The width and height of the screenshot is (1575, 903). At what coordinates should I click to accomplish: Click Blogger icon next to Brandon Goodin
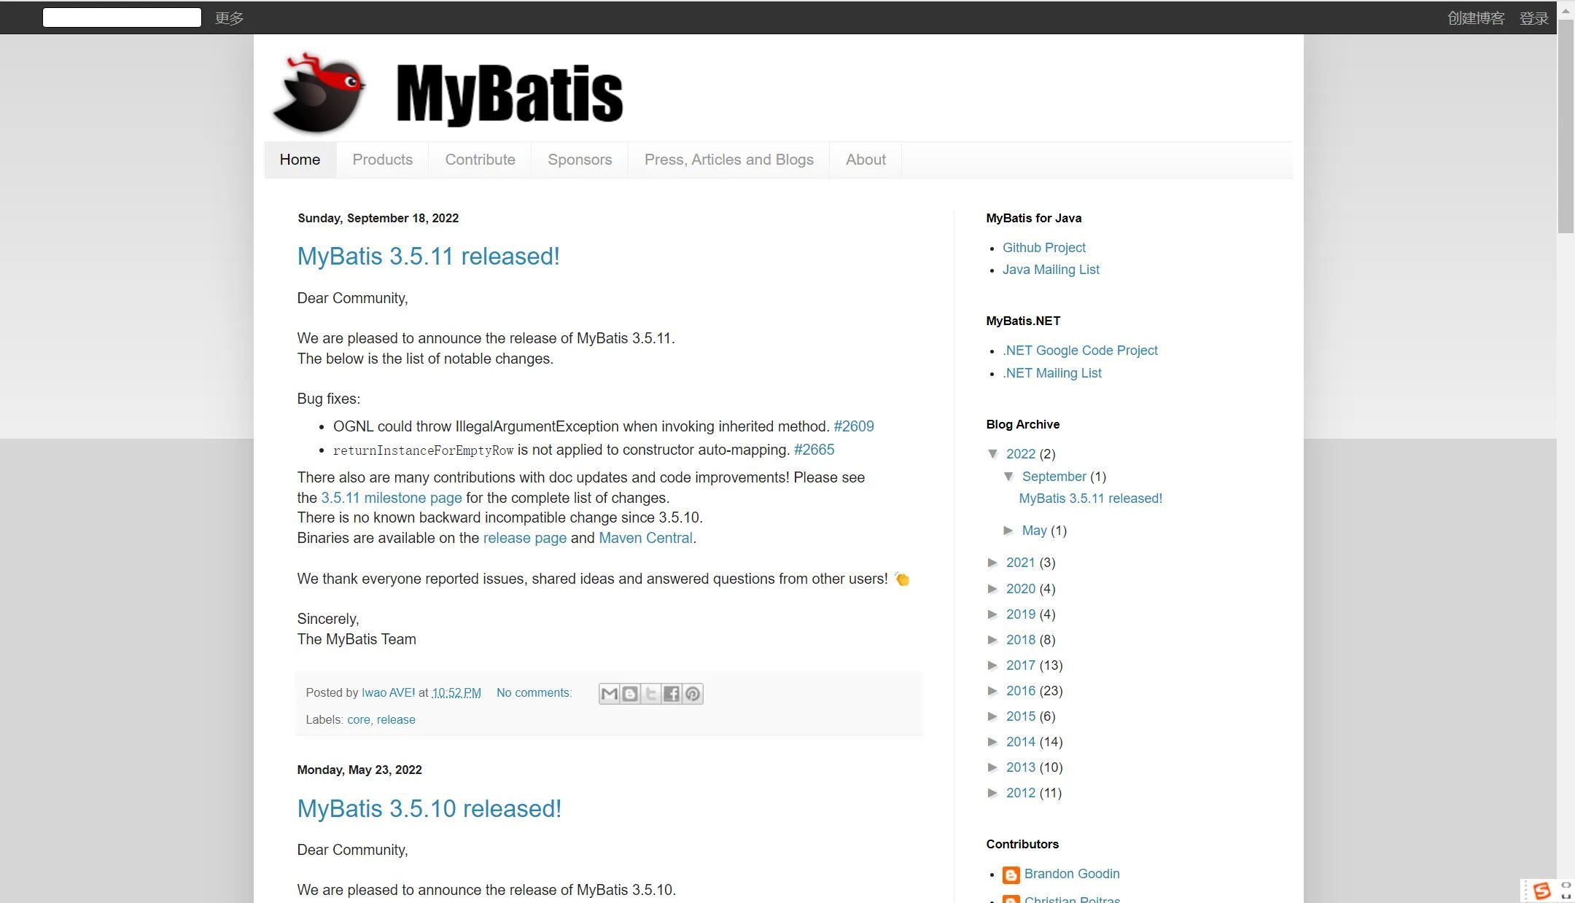(1011, 875)
